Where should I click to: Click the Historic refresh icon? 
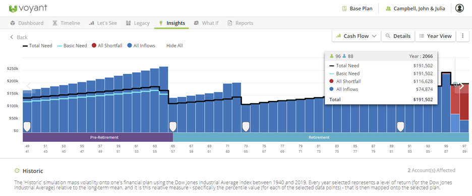point(17,171)
